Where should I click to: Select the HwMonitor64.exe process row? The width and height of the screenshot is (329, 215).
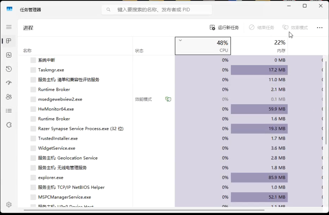pyautogui.click(x=171, y=109)
